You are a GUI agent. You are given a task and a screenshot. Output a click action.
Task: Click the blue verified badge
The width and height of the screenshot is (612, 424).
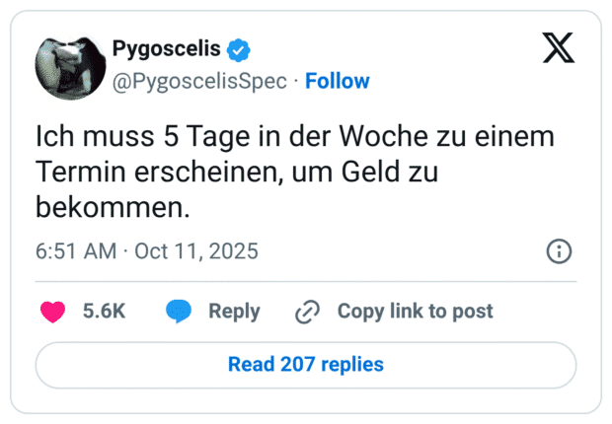pos(240,49)
